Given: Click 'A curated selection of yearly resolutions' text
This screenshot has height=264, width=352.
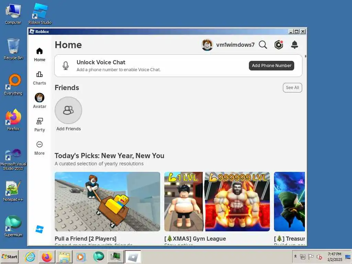Looking at the screenshot, I should point(99,164).
